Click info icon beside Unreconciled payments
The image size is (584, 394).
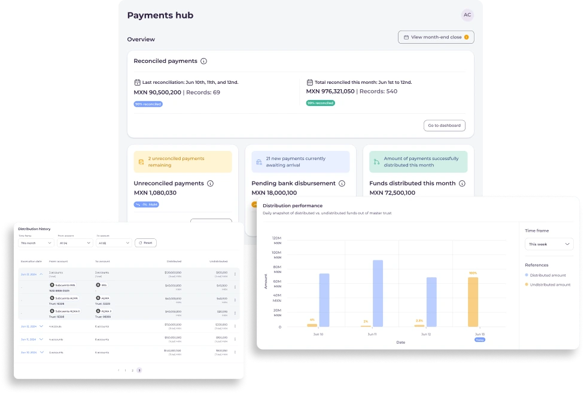pos(210,184)
